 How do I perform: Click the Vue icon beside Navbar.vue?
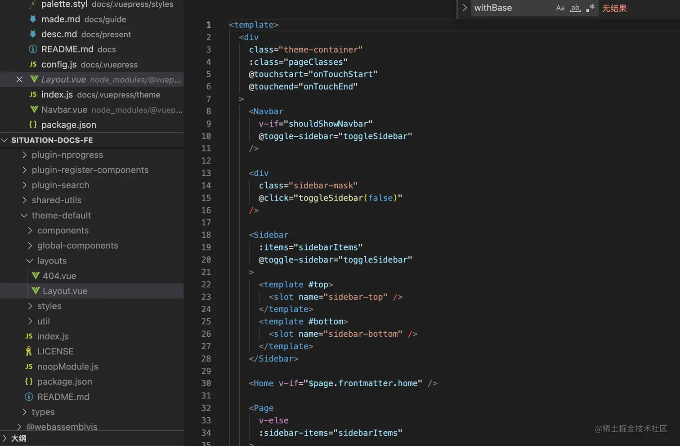[34, 110]
